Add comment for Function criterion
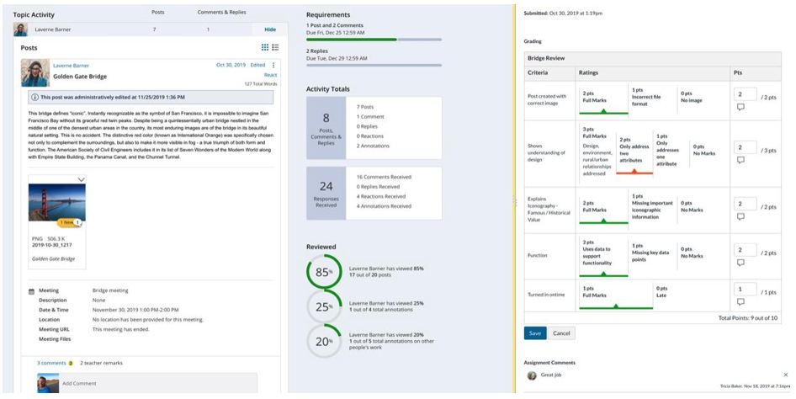This screenshot has height=399, width=796. coord(740,263)
